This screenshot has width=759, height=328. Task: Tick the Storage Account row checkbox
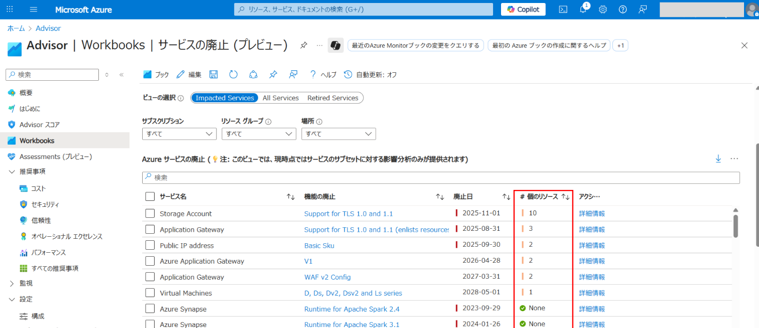point(150,213)
